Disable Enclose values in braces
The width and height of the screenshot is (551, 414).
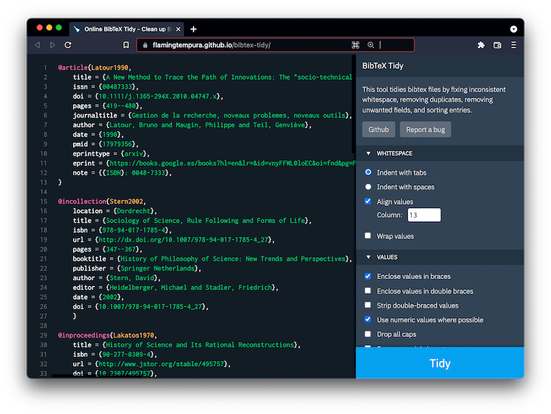coord(368,276)
